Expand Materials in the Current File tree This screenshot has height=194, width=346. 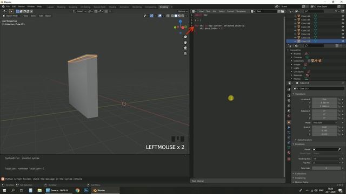pos(291,75)
